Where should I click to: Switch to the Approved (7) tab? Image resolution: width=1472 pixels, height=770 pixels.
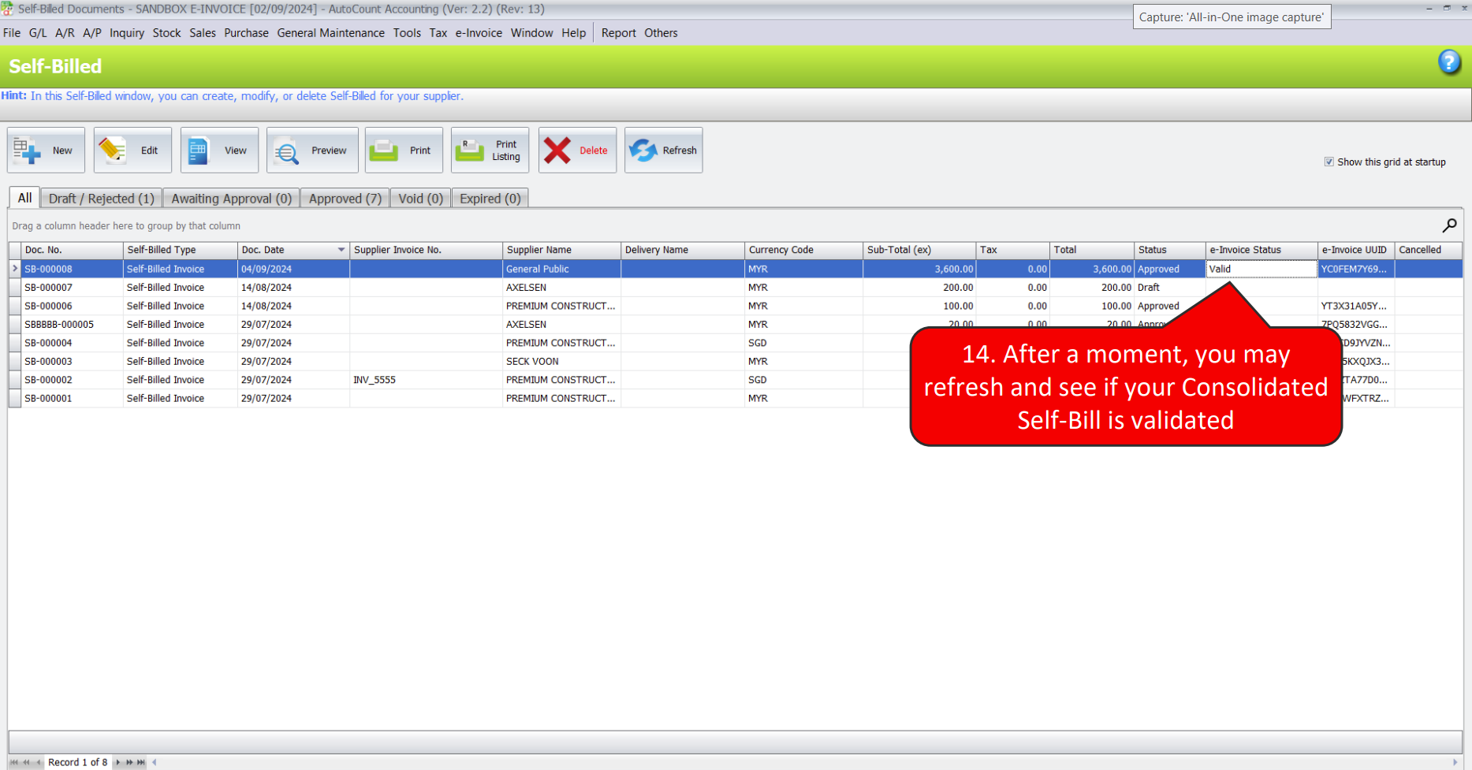click(345, 199)
